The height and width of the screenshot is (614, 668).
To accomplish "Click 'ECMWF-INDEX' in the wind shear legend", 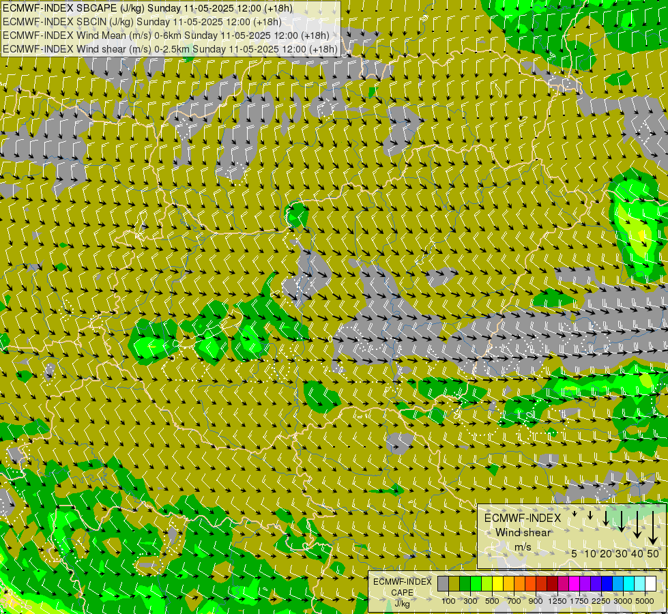I will (523, 518).
